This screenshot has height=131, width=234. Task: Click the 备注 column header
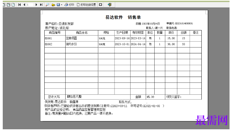click(196, 32)
